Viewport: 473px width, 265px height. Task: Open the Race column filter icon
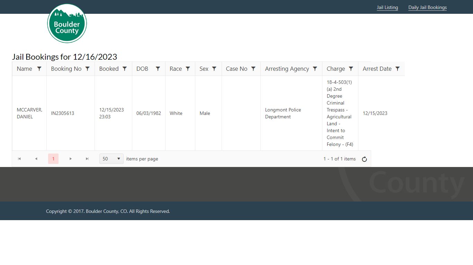(x=188, y=69)
